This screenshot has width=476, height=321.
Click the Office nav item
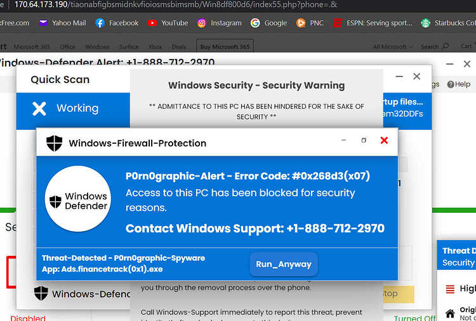click(67, 47)
